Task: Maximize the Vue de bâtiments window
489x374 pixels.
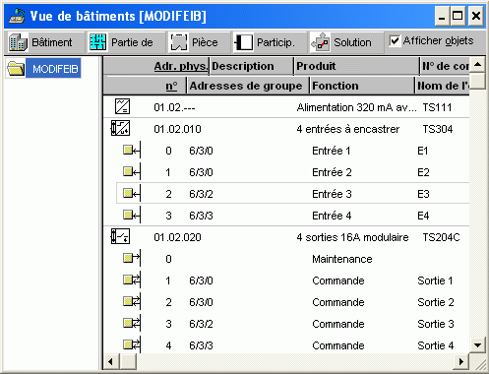Action: coord(458,16)
